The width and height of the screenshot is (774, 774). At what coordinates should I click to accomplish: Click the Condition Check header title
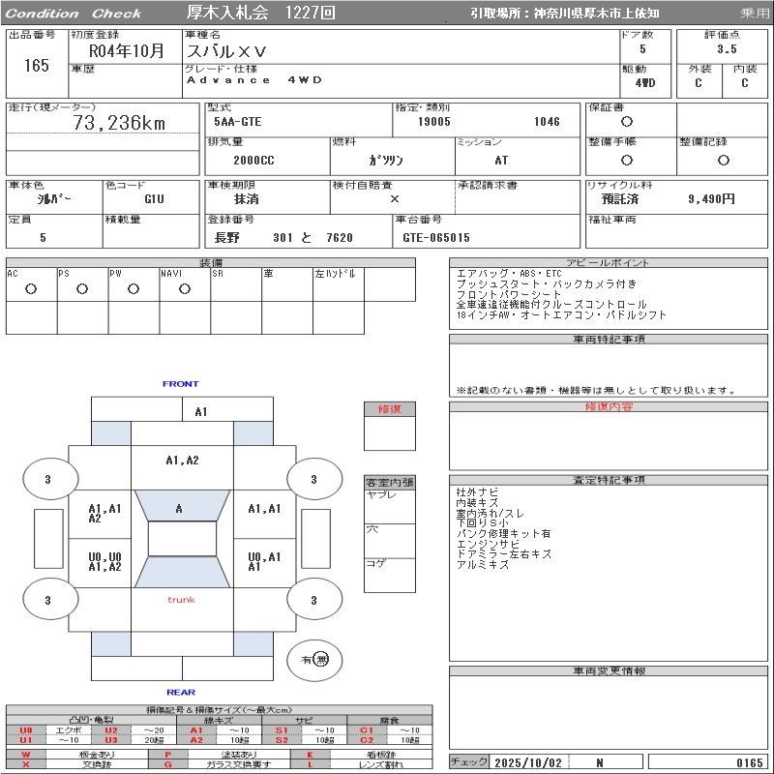click(x=74, y=13)
